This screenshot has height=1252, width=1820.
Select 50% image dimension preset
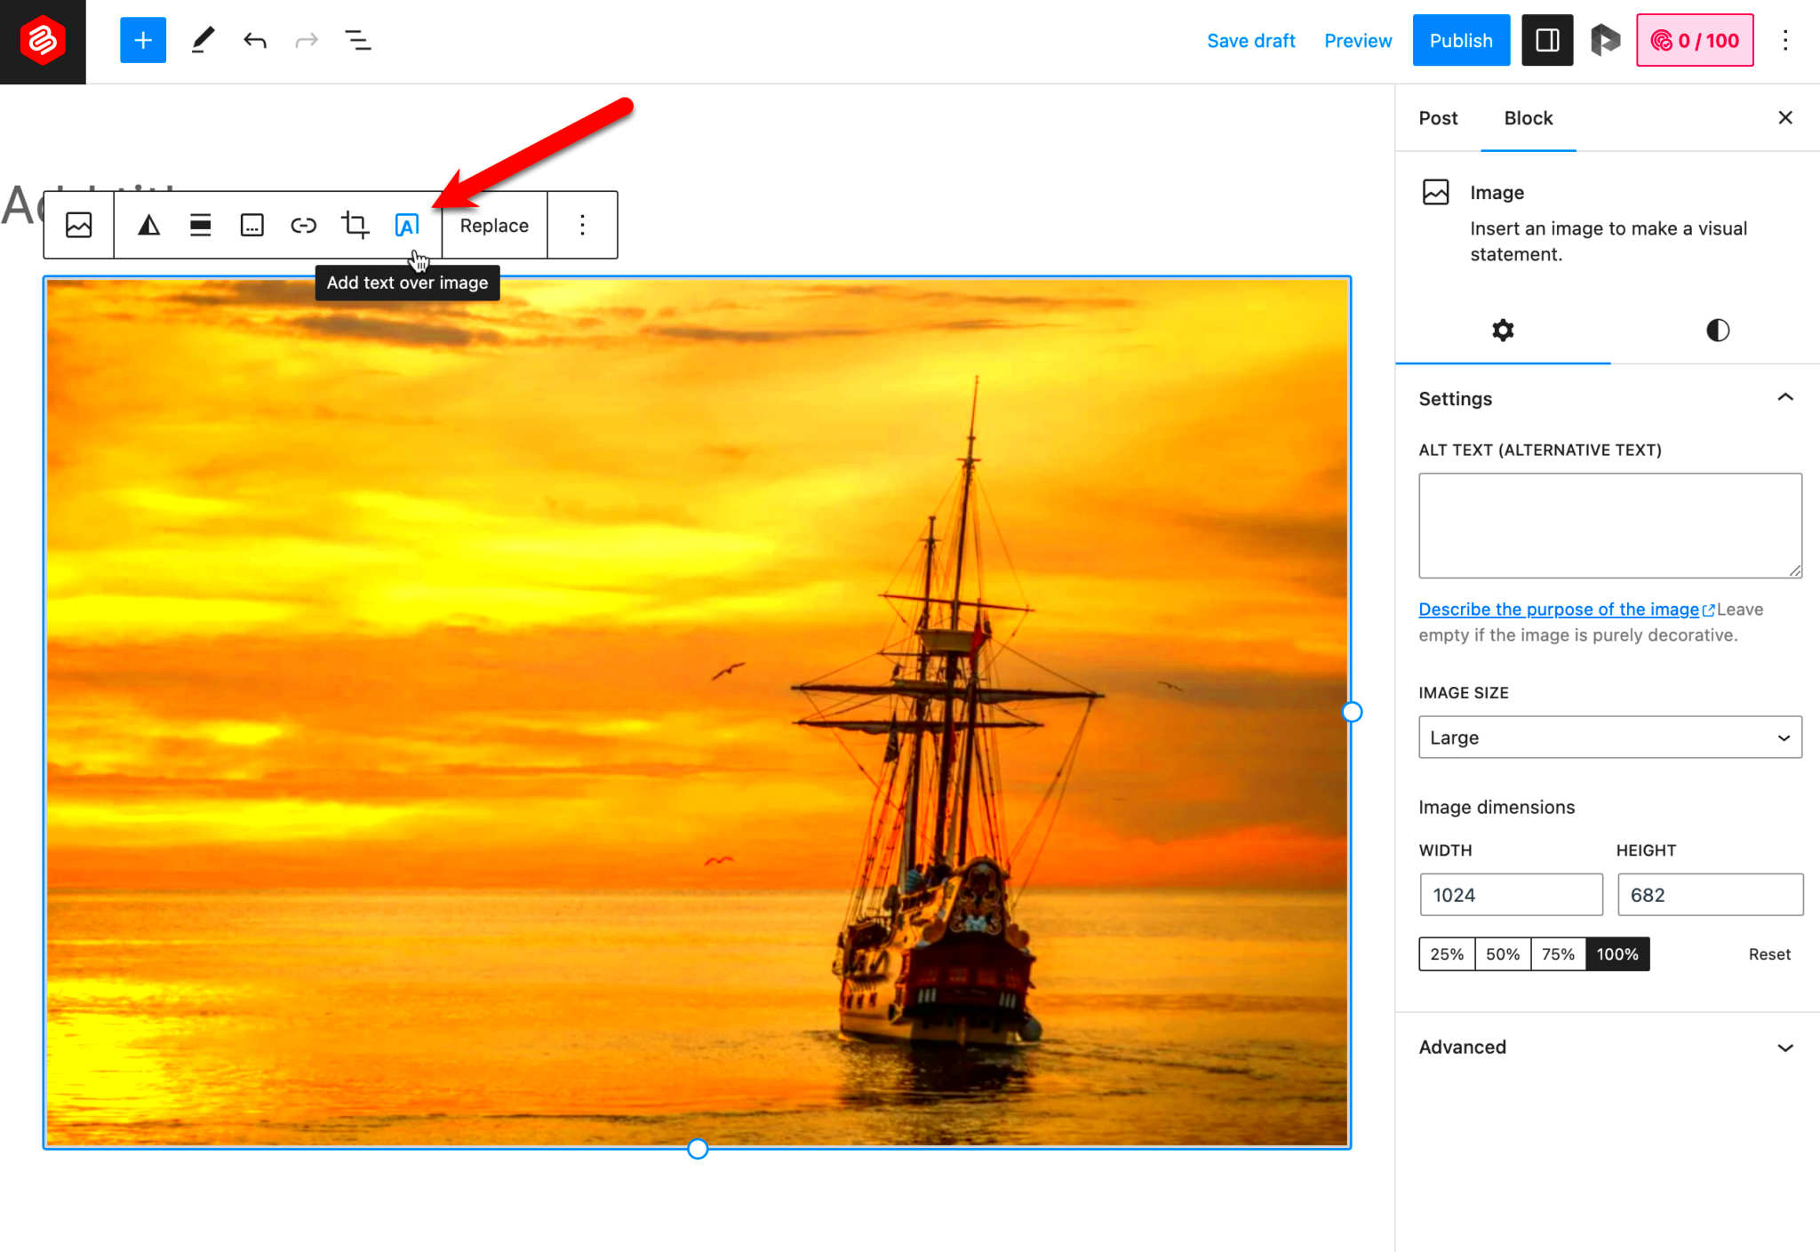1504,954
